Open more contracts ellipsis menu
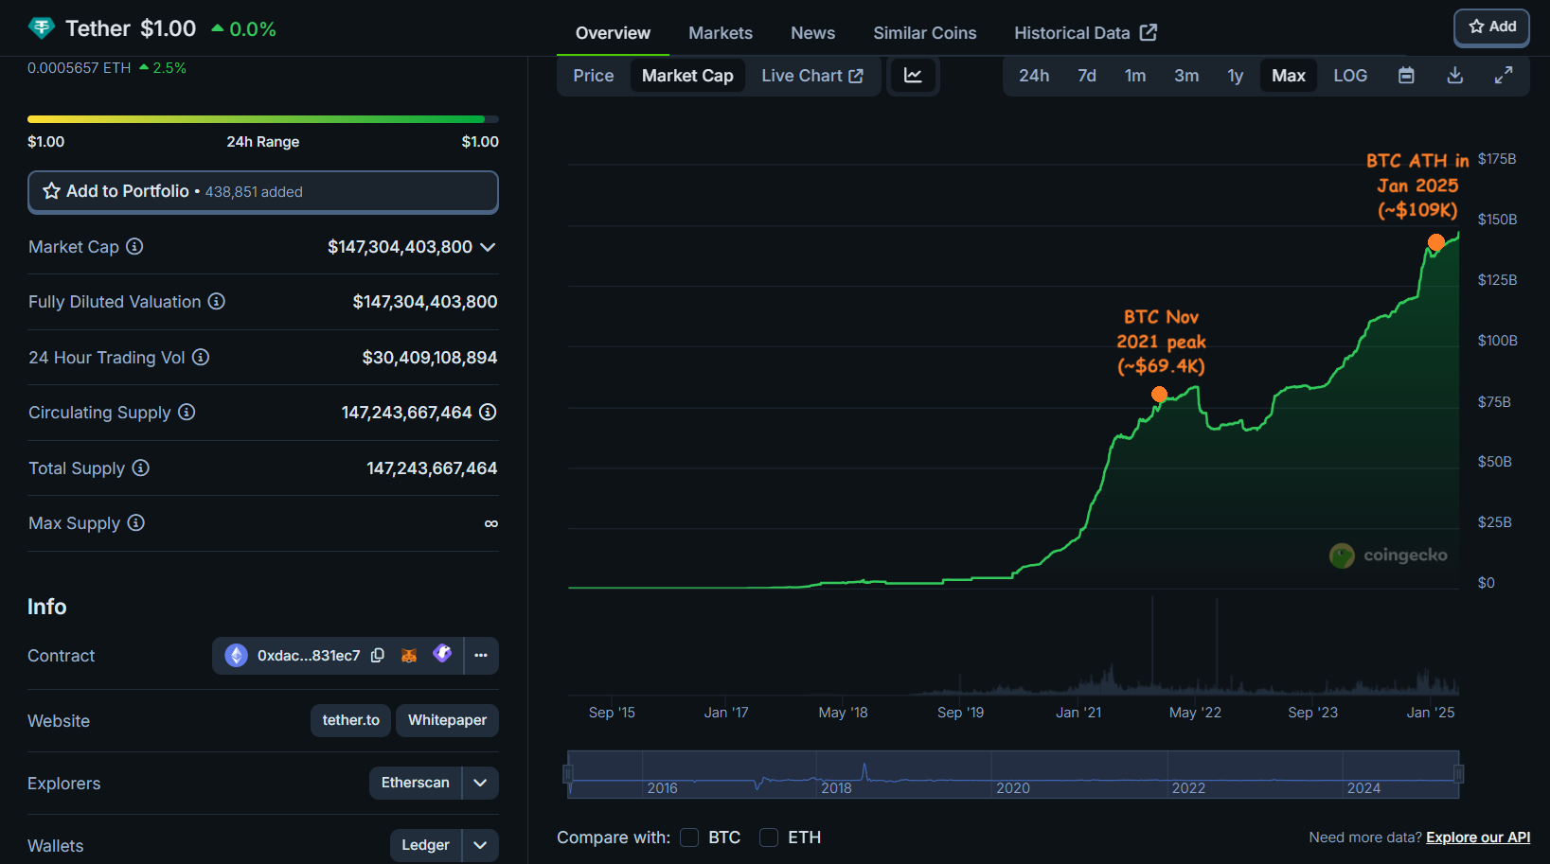 pyautogui.click(x=481, y=655)
